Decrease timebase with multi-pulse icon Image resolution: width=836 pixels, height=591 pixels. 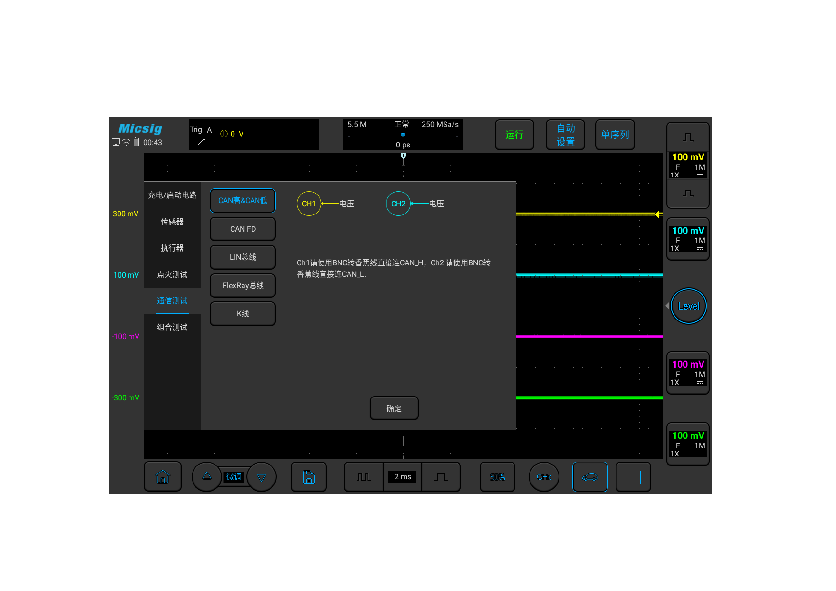click(x=364, y=477)
